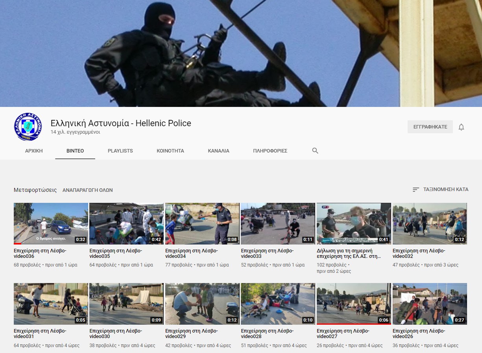Select the ΚΑΝΑΛΙΑ tab
Image resolution: width=482 pixels, height=353 pixels.
pyautogui.click(x=218, y=151)
